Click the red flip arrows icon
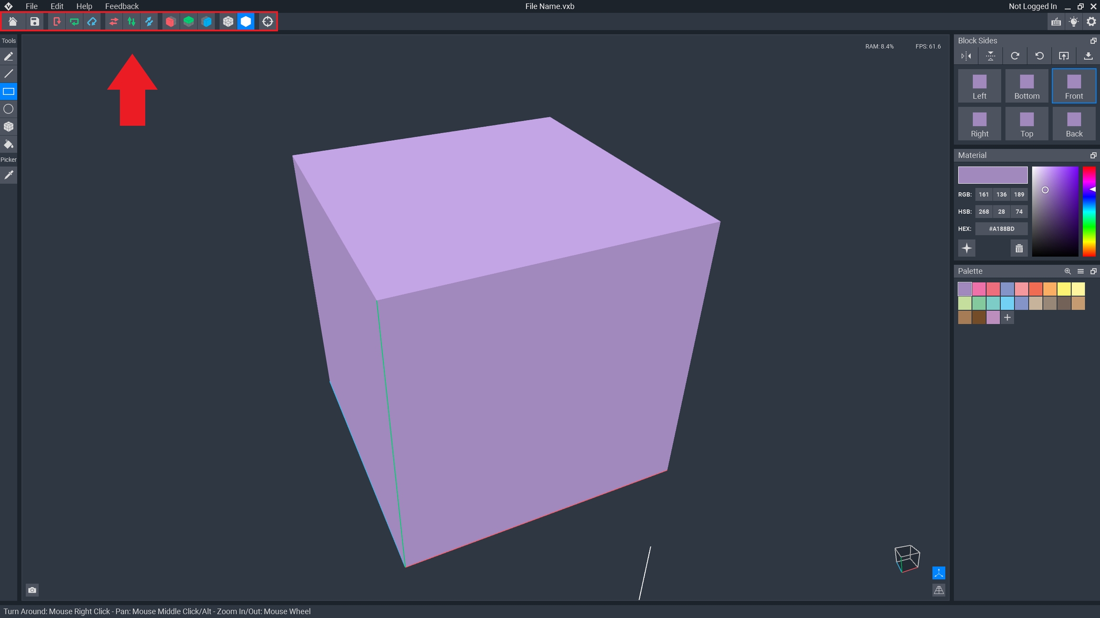Screen dimensions: 1100x618 [x=114, y=21]
